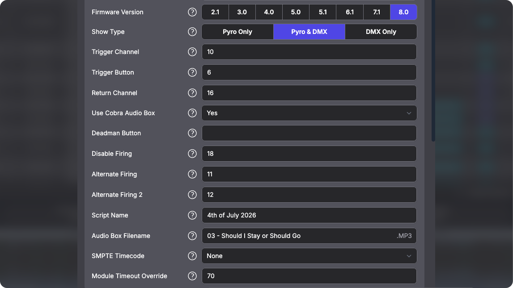Image resolution: width=513 pixels, height=288 pixels.
Task: Show help for SMPTE Timecode
Action: [192, 256]
